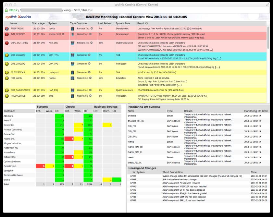Viewport: 273px width, 217px height.
Task: Click the type icon for COM_TM1 system
Action: click(x=73, y=55)
